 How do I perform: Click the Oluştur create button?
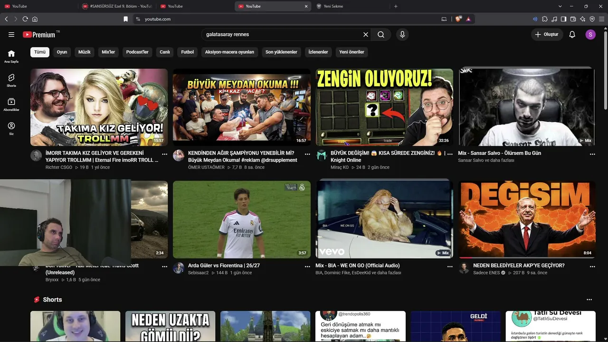(x=547, y=35)
